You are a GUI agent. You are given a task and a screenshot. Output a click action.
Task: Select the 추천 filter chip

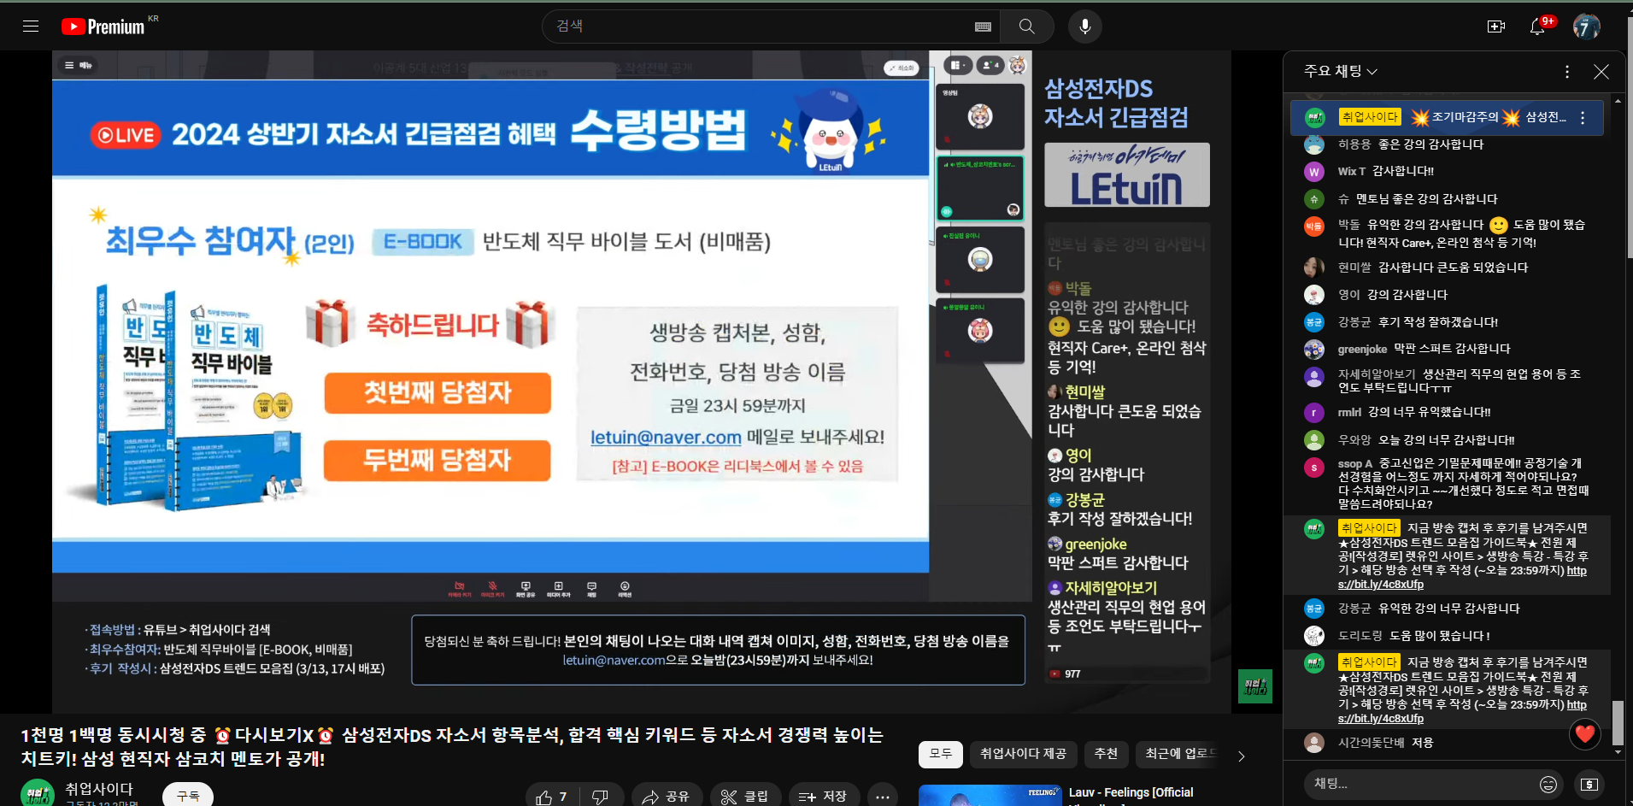tap(1106, 754)
